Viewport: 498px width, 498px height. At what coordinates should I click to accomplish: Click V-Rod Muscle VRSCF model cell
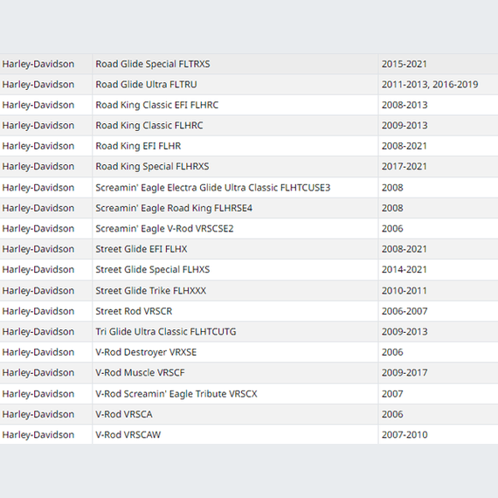(235, 372)
